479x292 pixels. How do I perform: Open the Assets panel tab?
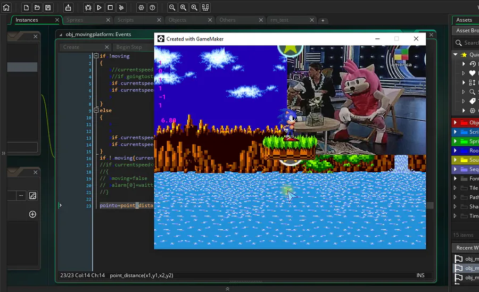point(464,20)
